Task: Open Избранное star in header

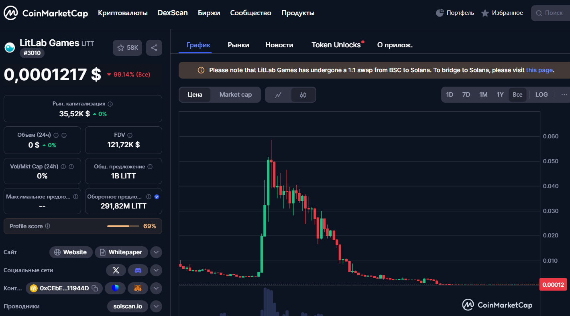Action: point(485,13)
